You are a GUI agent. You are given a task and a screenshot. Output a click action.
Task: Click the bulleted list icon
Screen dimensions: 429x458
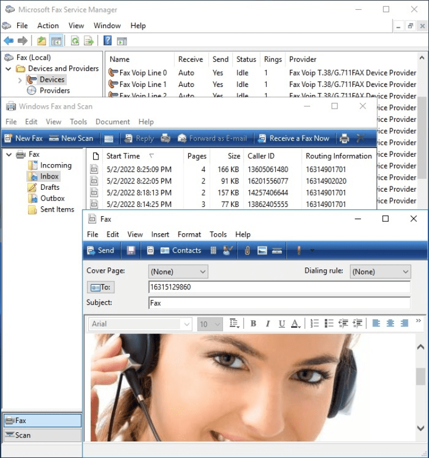(x=329, y=324)
